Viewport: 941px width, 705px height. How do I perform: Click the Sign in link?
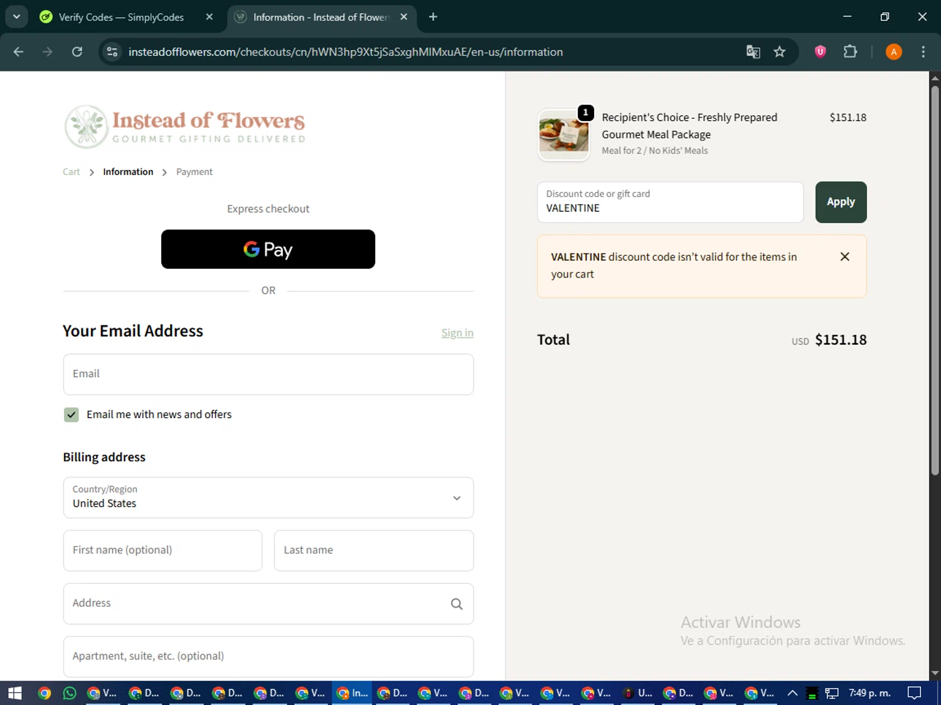457,333
